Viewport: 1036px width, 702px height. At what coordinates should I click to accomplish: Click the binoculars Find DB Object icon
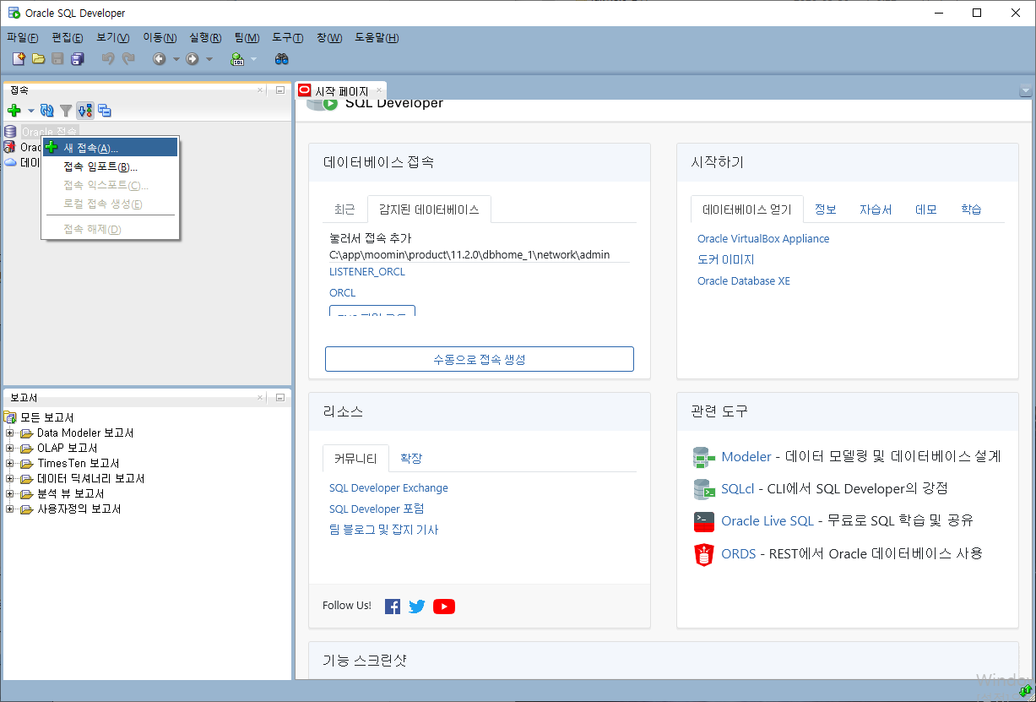282,59
